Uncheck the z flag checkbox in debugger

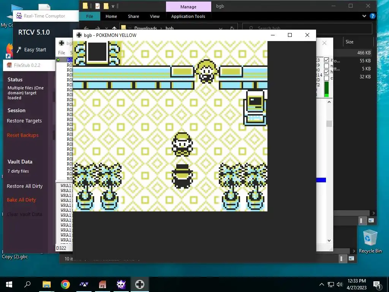pos(326,60)
